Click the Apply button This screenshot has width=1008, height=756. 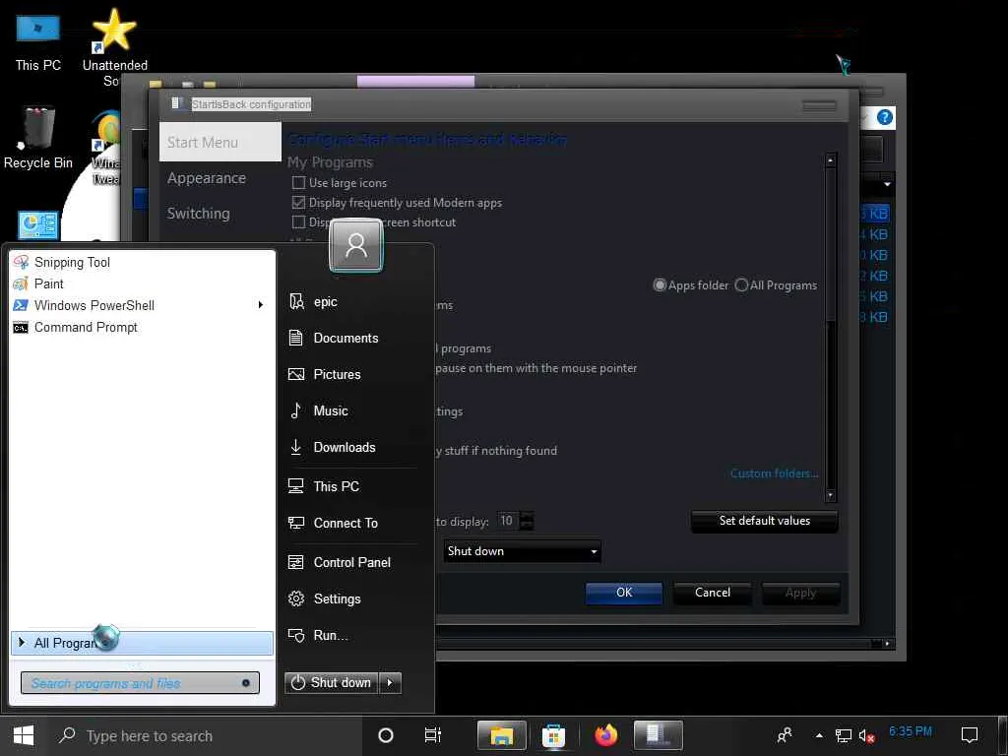coord(800,593)
